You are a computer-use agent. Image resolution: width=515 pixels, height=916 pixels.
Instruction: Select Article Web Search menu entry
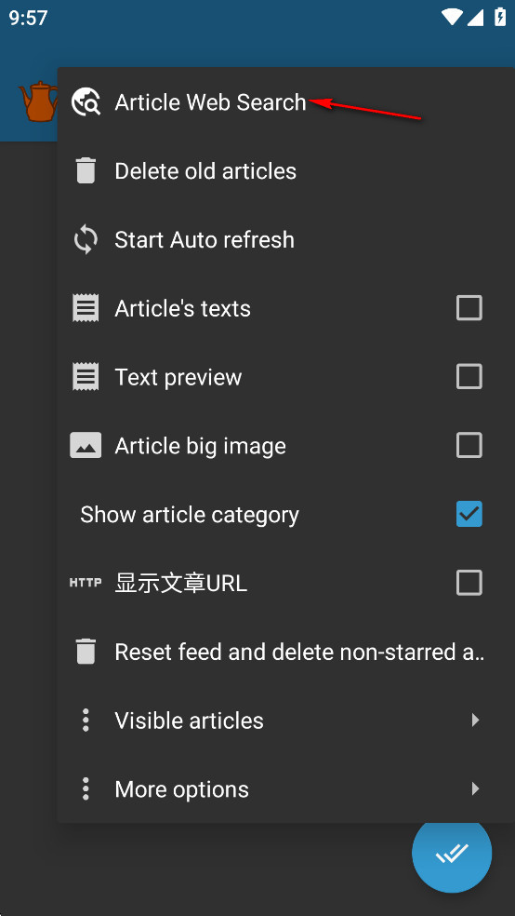point(285,102)
